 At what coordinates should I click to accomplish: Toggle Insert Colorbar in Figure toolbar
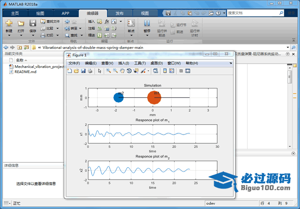165,71
